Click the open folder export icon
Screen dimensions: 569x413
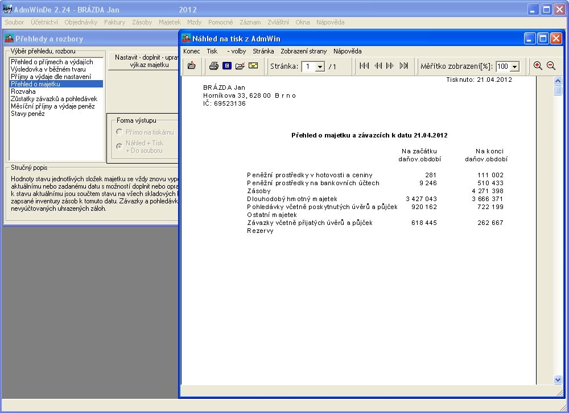(240, 65)
